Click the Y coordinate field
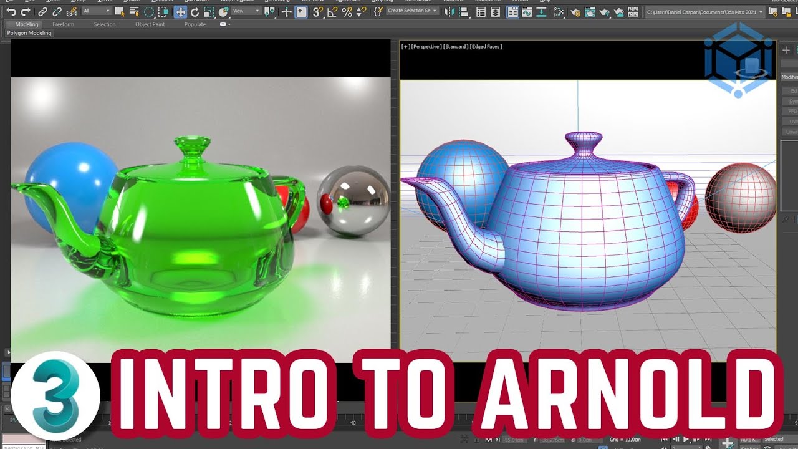This screenshot has width=798, height=449. (x=552, y=440)
